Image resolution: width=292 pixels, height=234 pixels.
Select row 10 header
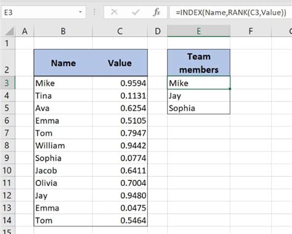(7, 171)
